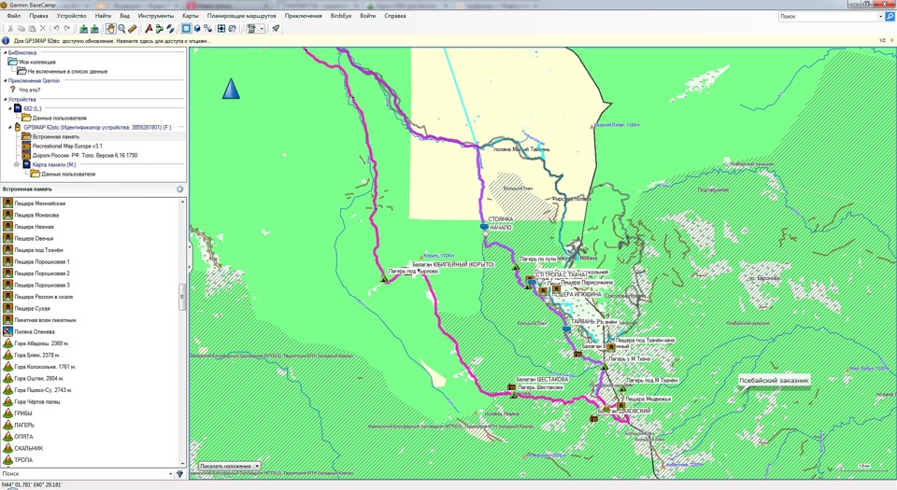Open the Справка menu
Image resolution: width=897 pixels, height=490 pixels.
395,16
